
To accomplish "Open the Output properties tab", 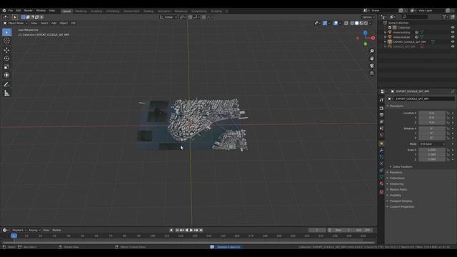I will [381, 115].
